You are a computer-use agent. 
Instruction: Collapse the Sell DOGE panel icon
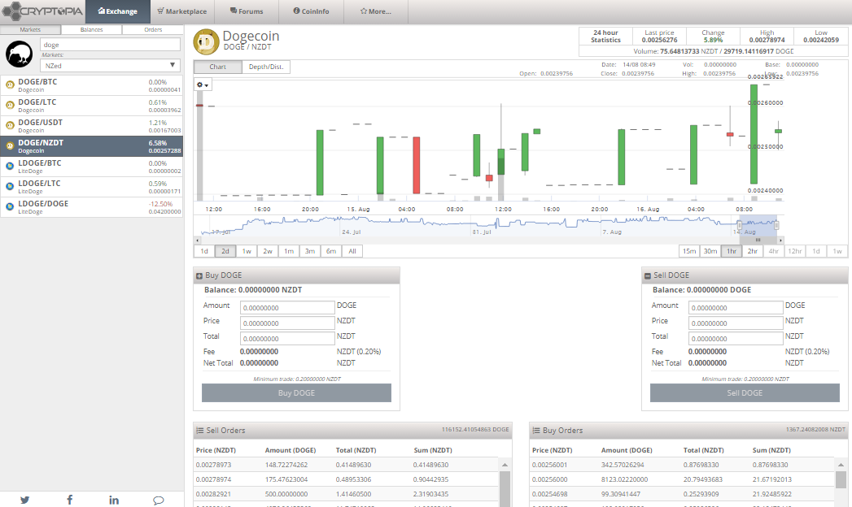(648, 276)
